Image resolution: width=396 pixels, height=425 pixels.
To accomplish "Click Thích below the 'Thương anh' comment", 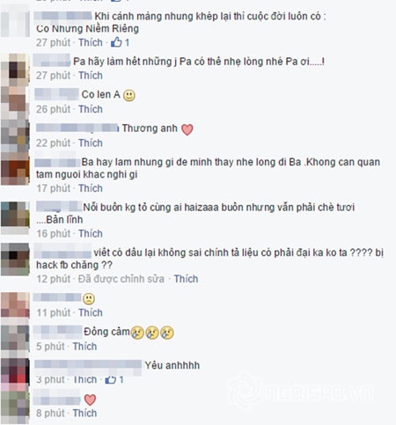I will click(x=91, y=143).
